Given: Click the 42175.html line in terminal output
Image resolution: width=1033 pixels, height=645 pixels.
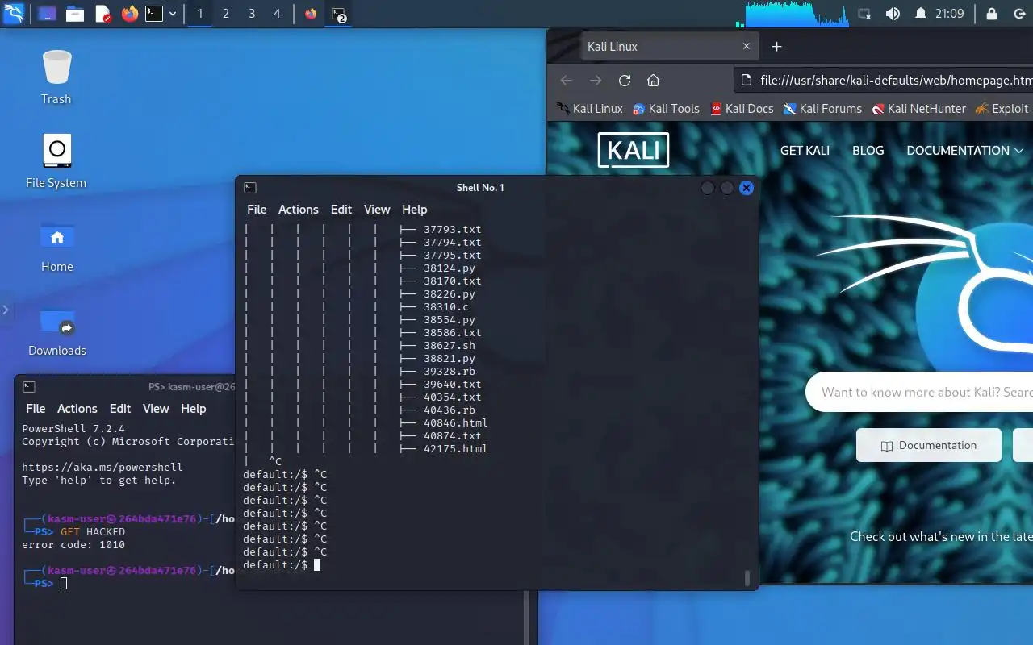Looking at the screenshot, I should [x=455, y=449].
